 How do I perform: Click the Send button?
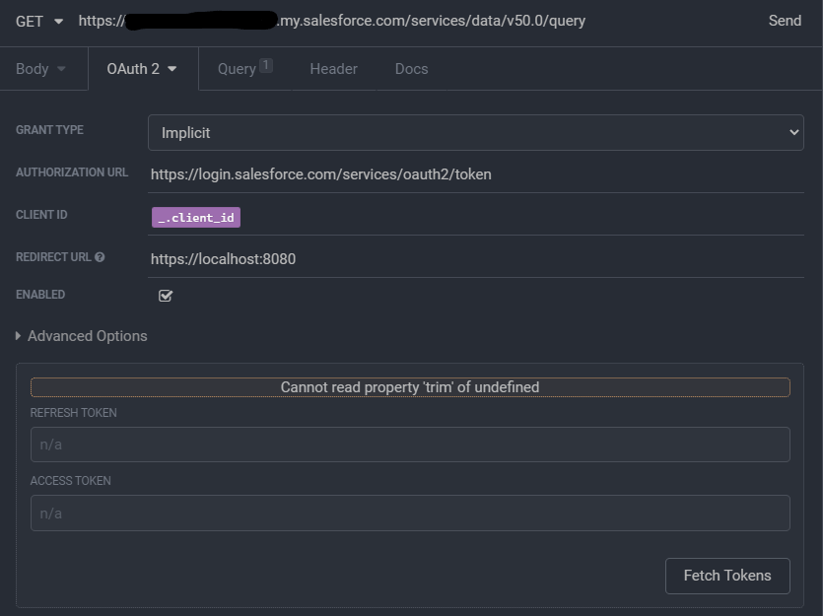tap(785, 20)
